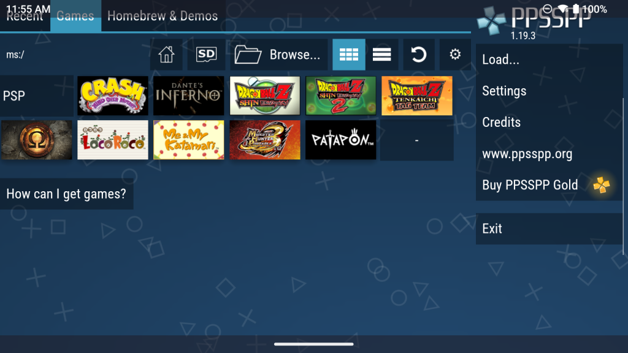This screenshot has width=628, height=353.
Task: Launch Patapon game
Action: (341, 140)
